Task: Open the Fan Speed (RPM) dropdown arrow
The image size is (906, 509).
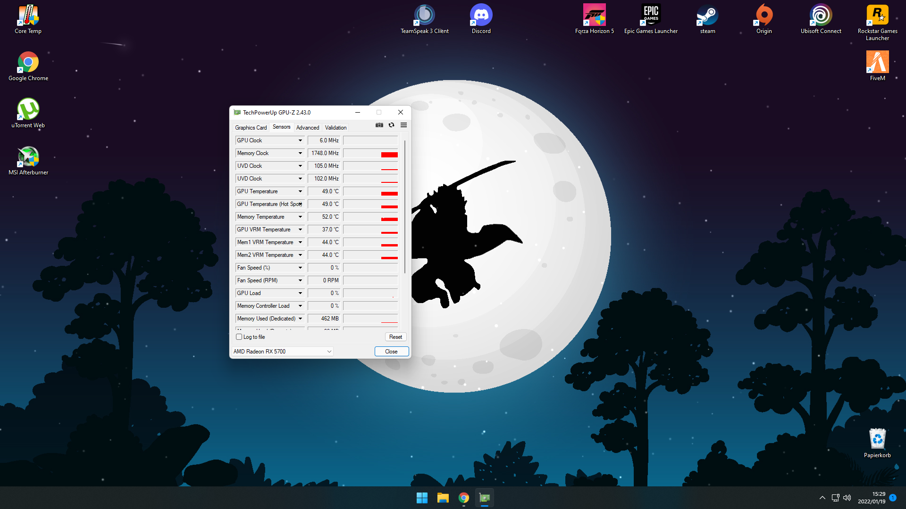Action: 300,280
